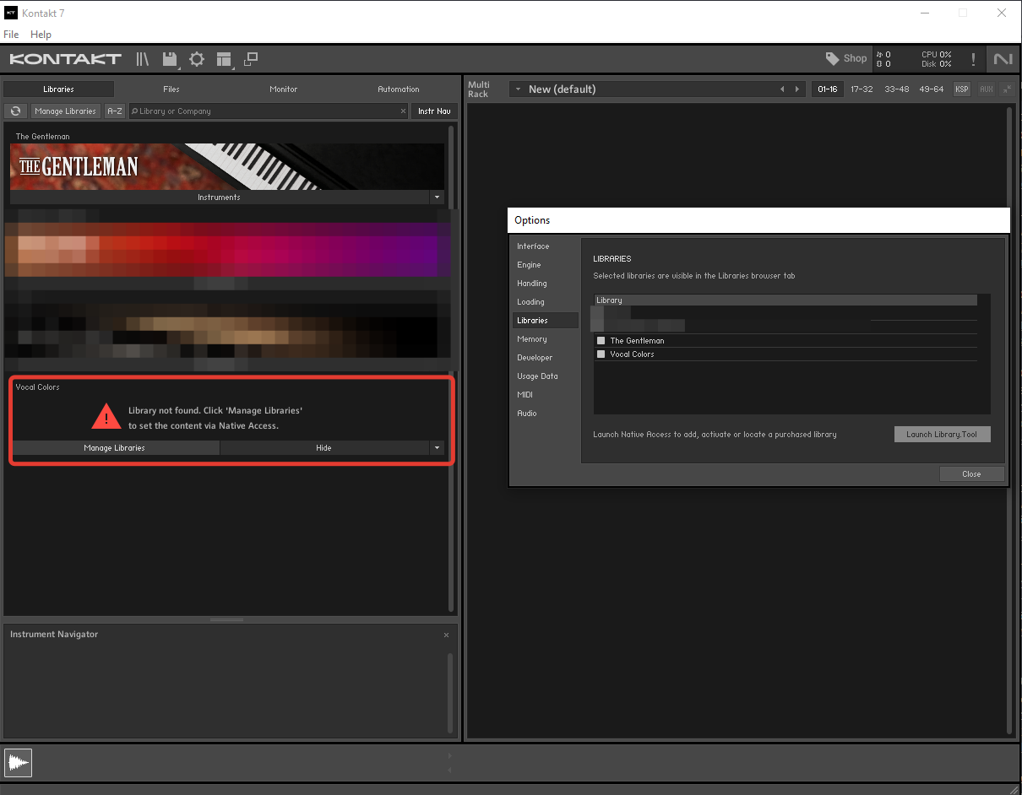
Task: Select the Libraries browser tab
Action: pyautogui.click(x=58, y=89)
